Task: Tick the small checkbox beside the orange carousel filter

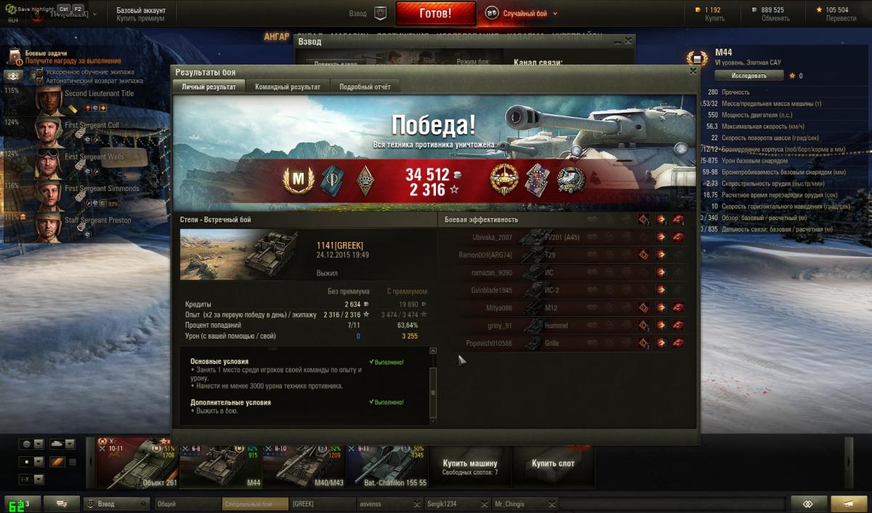Action: [72, 462]
